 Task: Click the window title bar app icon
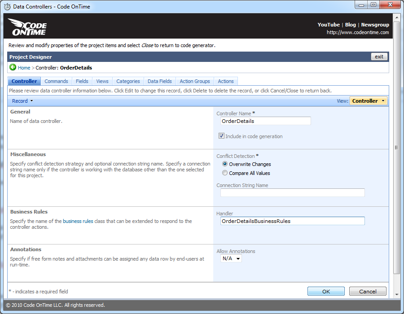click(x=7, y=7)
